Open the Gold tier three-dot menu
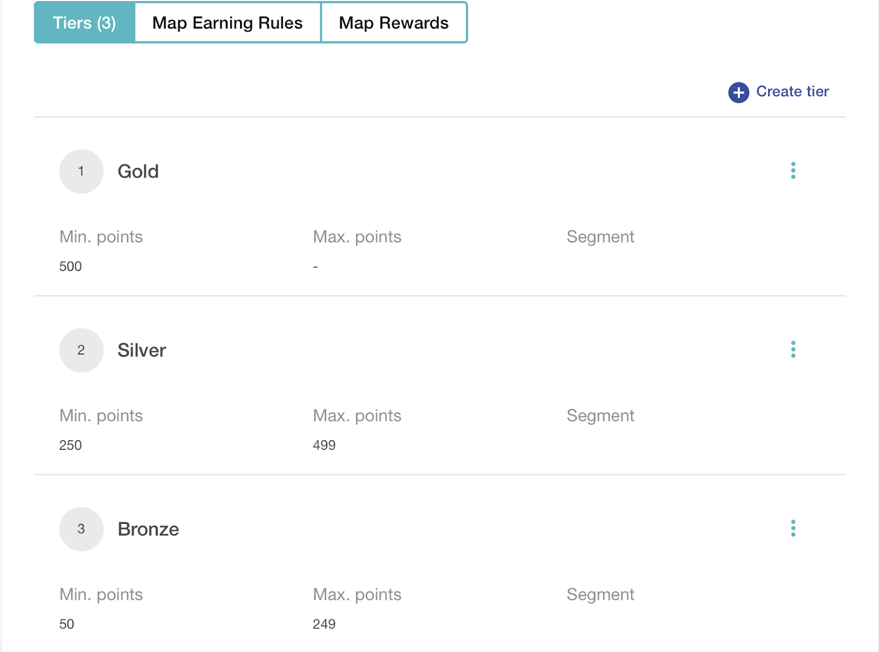The image size is (879, 652). [x=793, y=171]
